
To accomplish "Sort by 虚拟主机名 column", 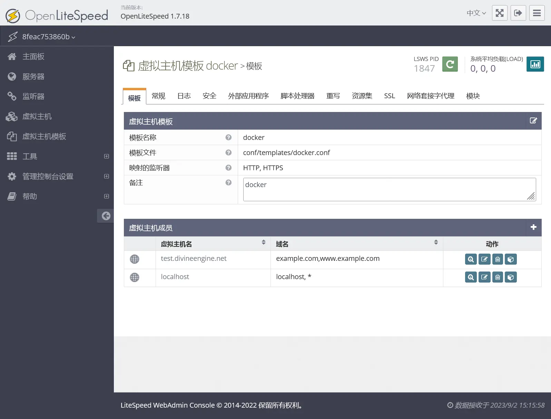I will coord(264,242).
